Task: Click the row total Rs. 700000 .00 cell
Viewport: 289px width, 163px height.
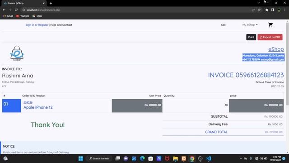Action: [x=256, y=105]
